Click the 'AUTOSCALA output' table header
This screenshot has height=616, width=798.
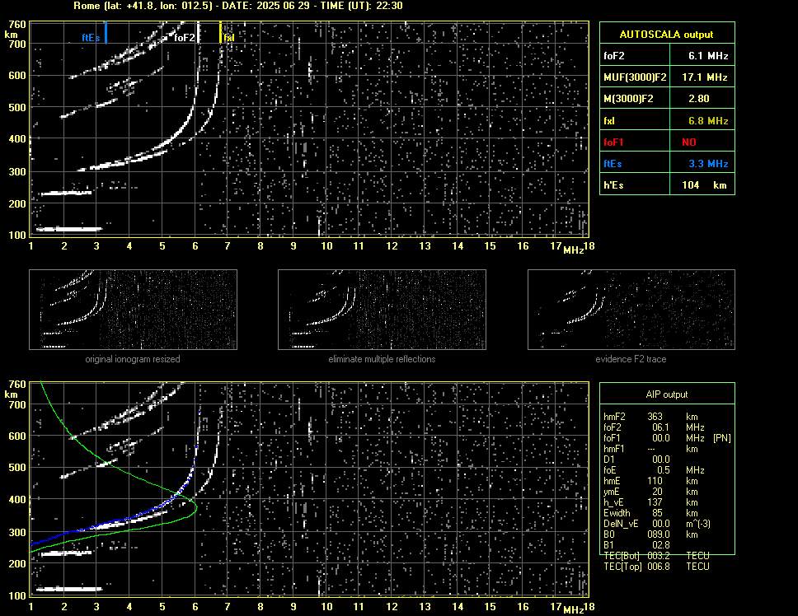pos(667,35)
